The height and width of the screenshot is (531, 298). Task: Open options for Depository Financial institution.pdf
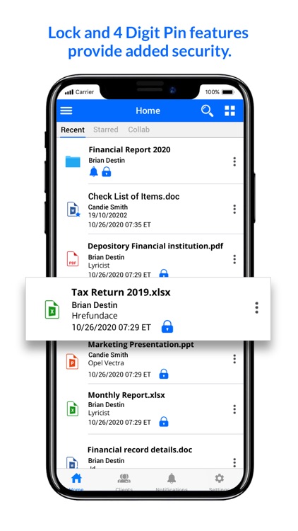(234, 259)
